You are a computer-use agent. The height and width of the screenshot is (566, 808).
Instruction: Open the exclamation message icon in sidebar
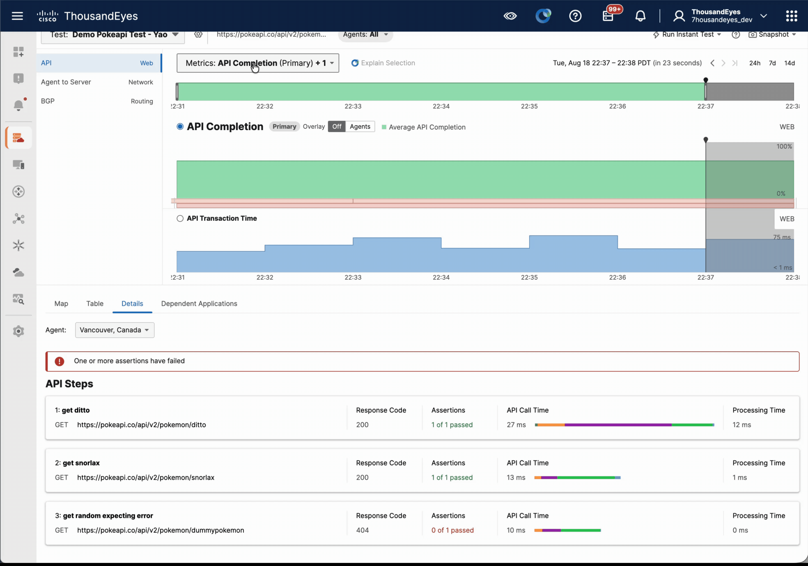click(x=18, y=78)
